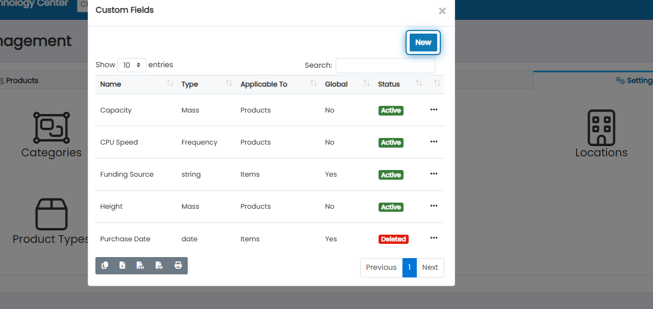The height and width of the screenshot is (309, 653).
Task: Sort the table by Name column
Action: coord(137,84)
